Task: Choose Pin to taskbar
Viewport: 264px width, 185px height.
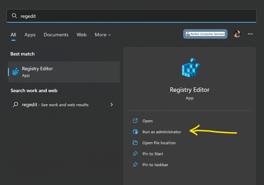Action: [x=155, y=165]
